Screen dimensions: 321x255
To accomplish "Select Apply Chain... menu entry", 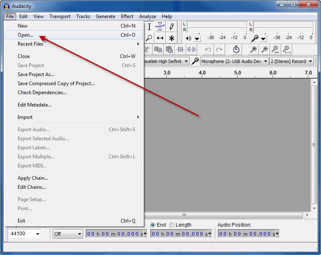I will (74, 178).
